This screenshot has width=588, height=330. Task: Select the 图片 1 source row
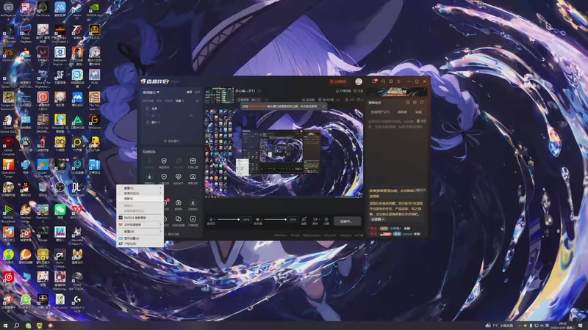pyautogui.click(x=171, y=122)
